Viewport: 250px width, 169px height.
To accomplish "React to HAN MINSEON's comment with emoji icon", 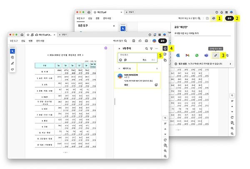I will click(156, 85).
